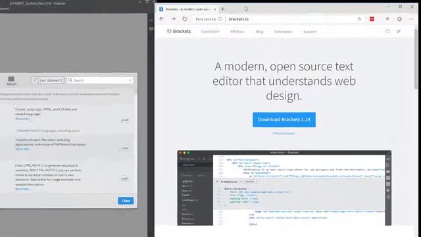Open the Other Downloads link

tap(284, 133)
